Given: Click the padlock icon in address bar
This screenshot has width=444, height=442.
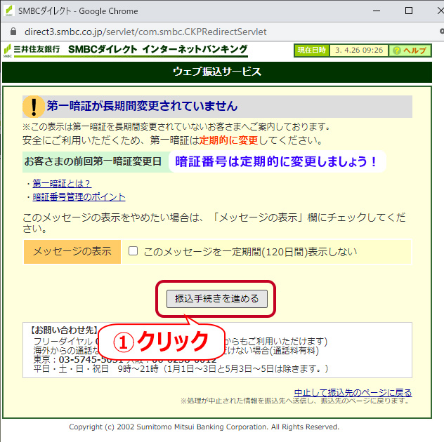Looking at the screenshot, I should click(x=13, y=32).
